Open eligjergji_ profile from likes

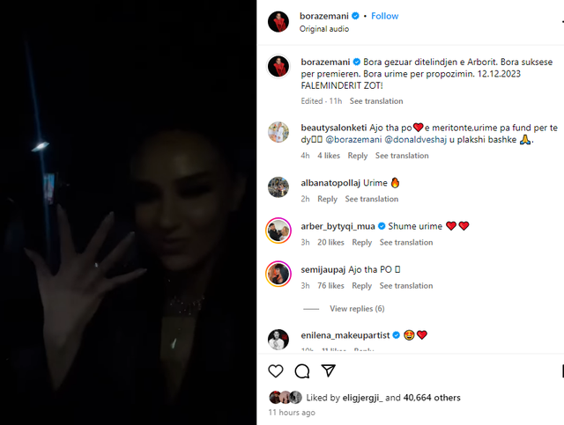362,398
